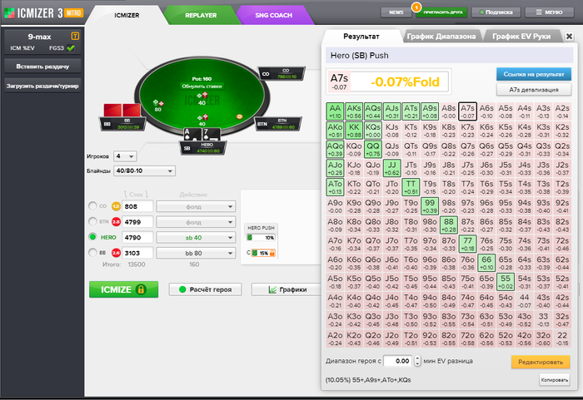This screenshot has height=400, width=583.
Task: Click the yellow 1.3 badge next to CO
Action: point(116,206)
